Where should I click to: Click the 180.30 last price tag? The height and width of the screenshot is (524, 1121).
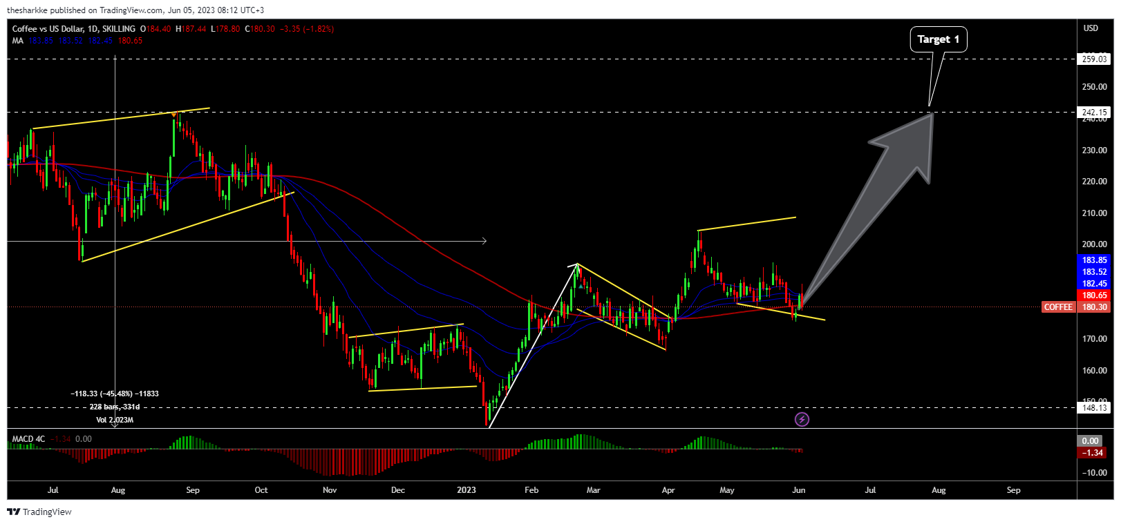tap(1095, 307)
